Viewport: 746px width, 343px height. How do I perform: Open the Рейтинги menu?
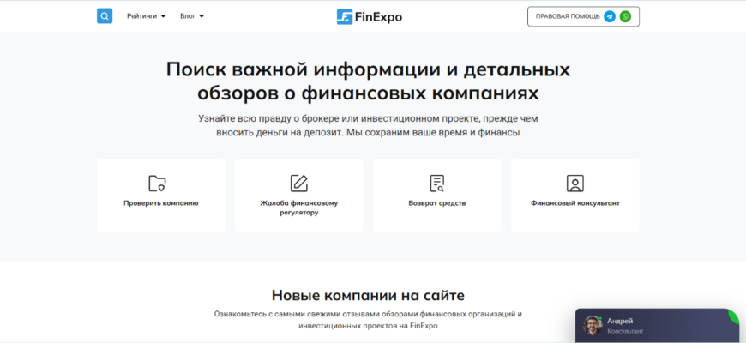point(147,16)
